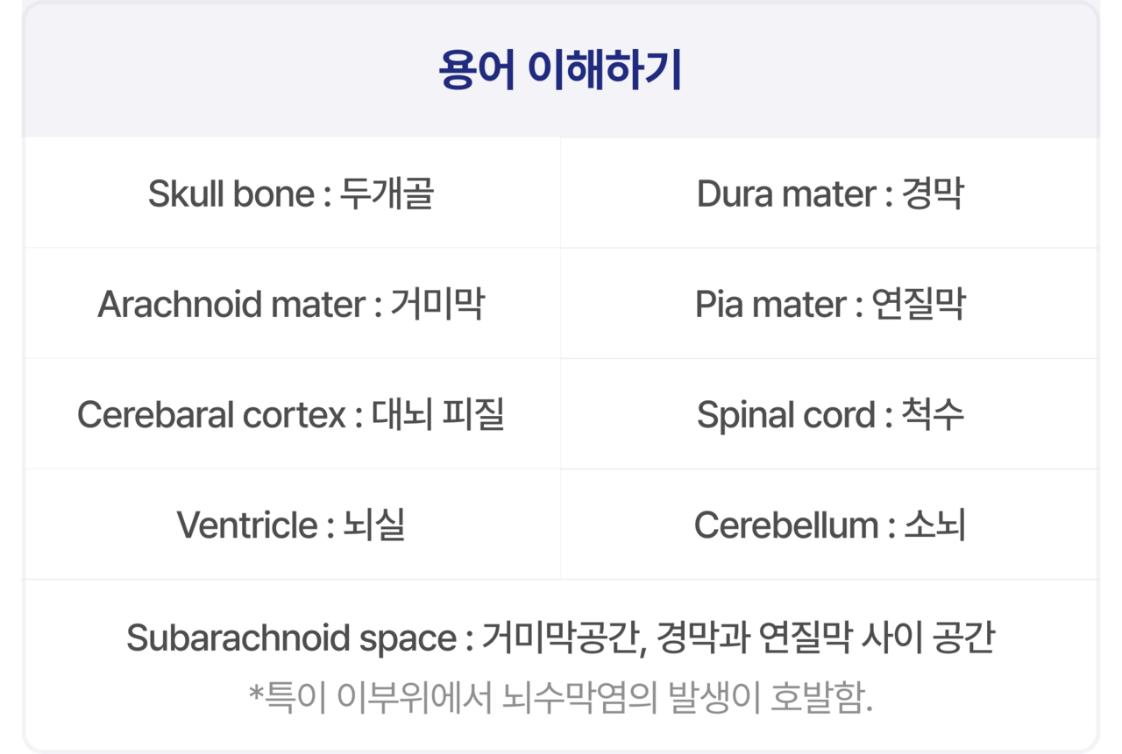1122x754 pixels.
Task: Click the 'Spinal cord' English term
Action: 785,414
